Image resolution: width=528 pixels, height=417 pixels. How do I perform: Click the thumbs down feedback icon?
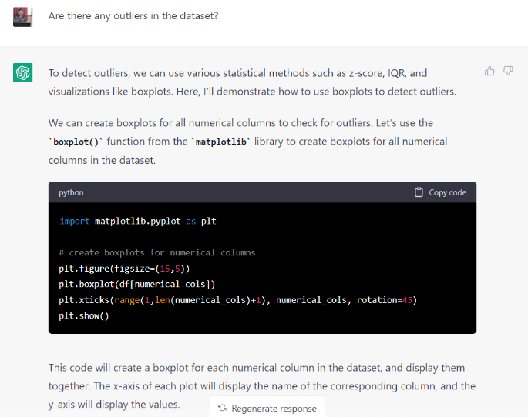tap(508, 71)
